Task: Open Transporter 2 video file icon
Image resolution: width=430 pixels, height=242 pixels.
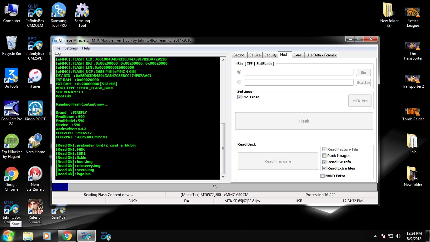Action: [413, 81]
